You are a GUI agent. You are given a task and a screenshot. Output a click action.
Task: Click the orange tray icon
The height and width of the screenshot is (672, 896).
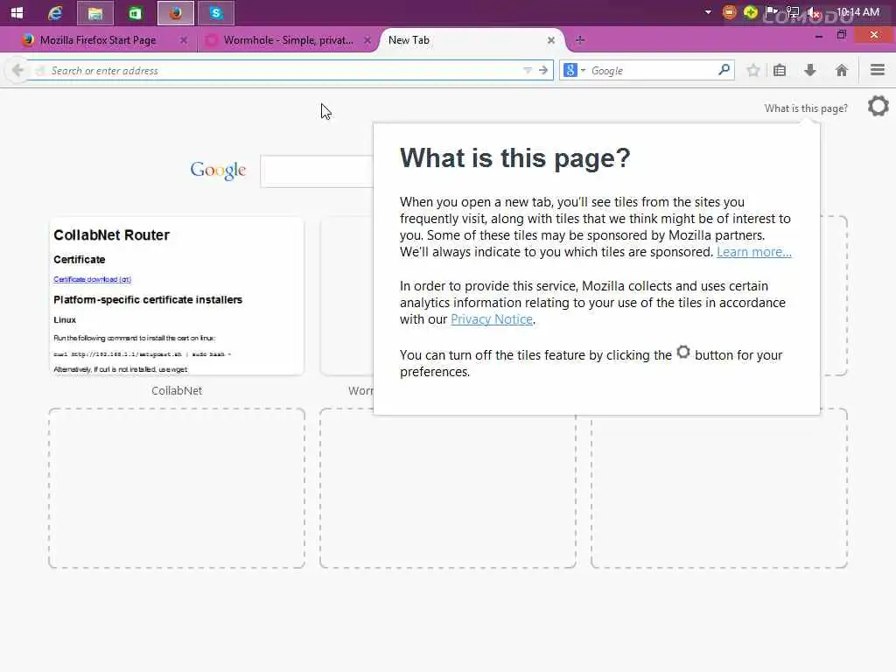[729, 12]
